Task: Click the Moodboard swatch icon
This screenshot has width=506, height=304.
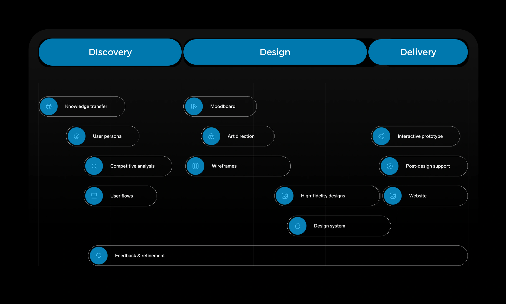Action: click(x=194, y=106)
